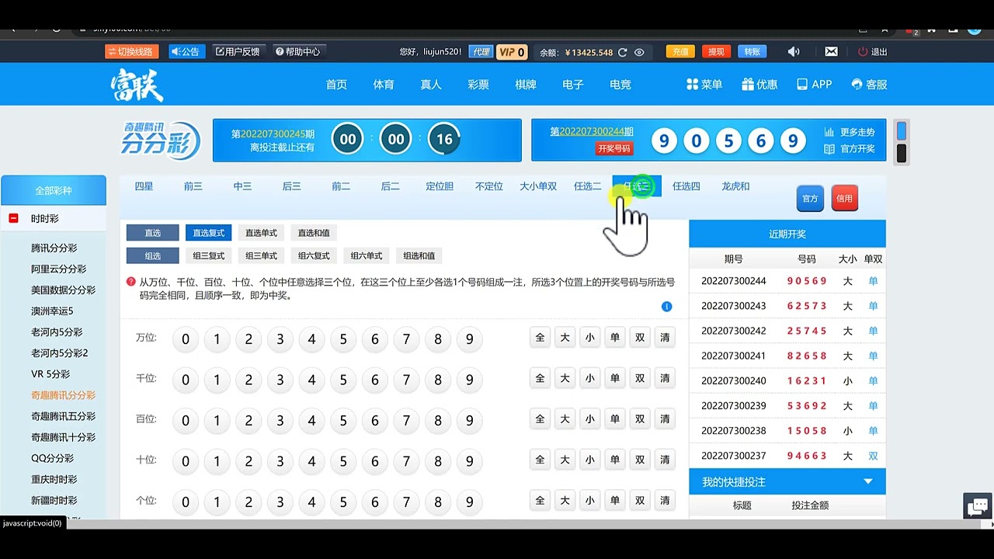Select 组六复式 bet type
The height and width of the screenshot is (559, 994).
point(314,256)
